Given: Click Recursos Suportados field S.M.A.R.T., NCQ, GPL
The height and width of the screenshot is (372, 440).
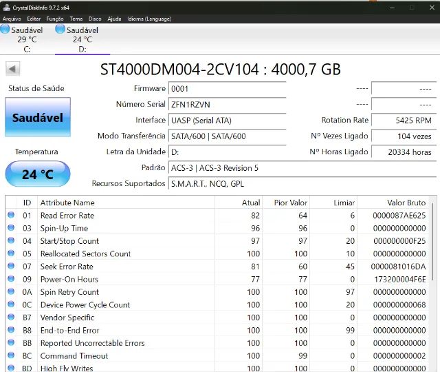Looking at the screenshot, I should click(302, 184).
